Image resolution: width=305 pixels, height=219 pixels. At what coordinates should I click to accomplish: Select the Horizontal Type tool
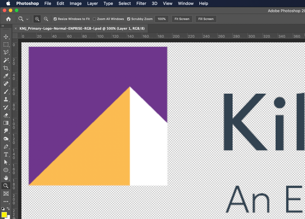[6, 154]
